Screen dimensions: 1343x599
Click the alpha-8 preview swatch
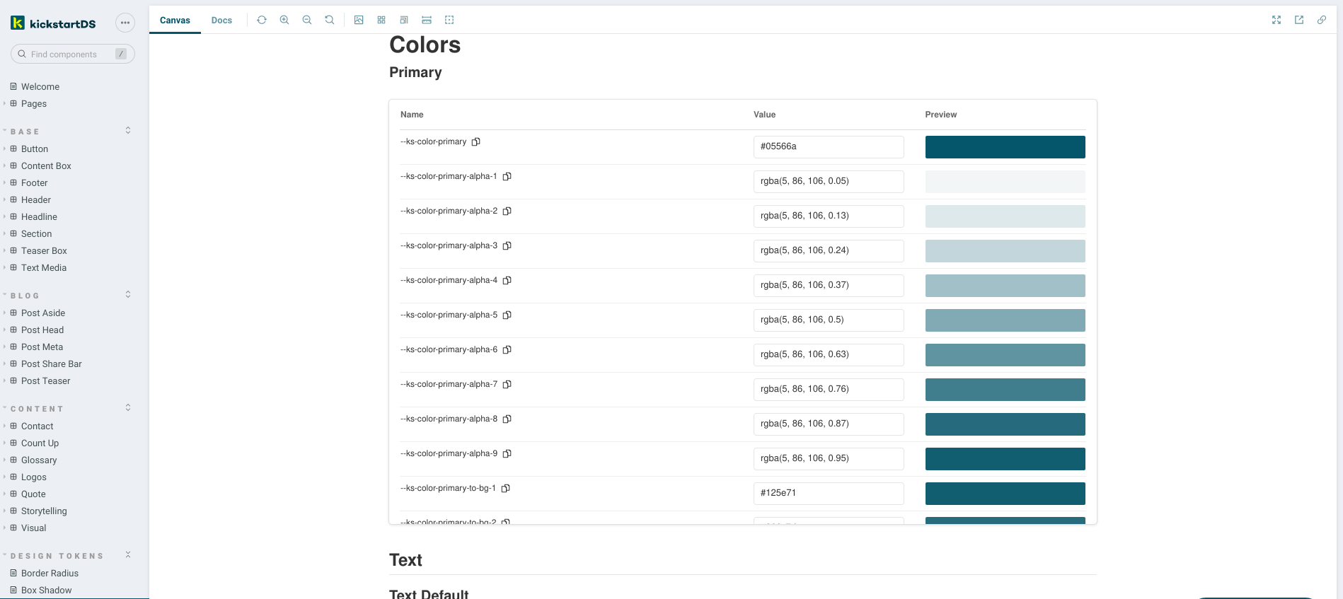(1005, 424)
